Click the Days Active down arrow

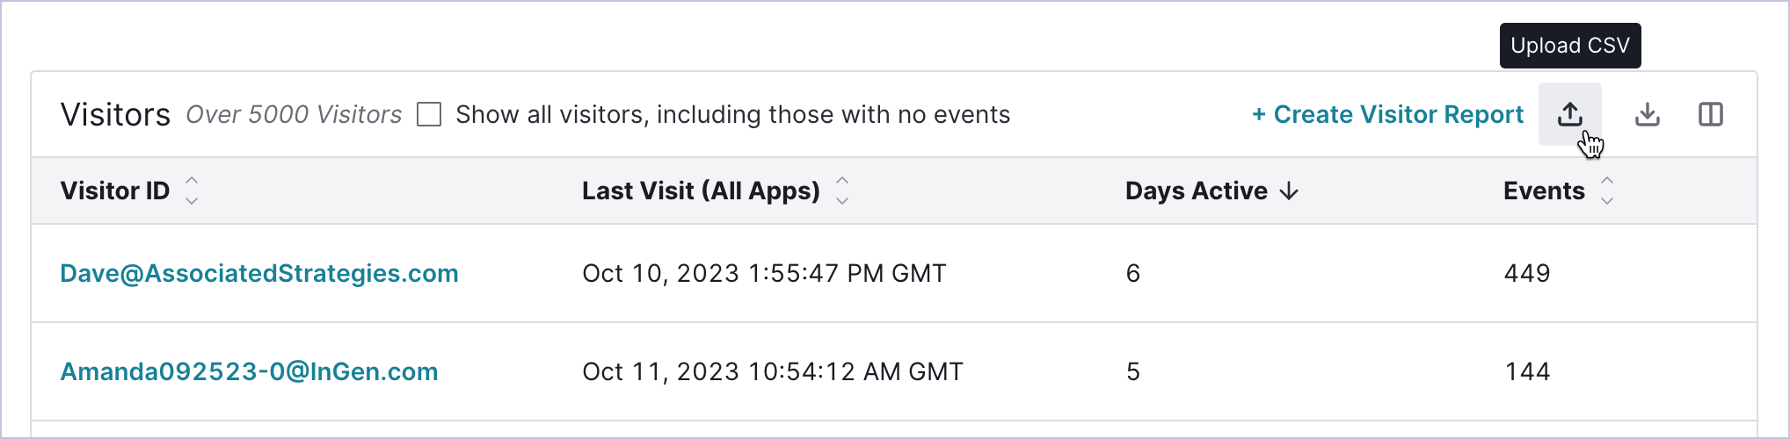click(1289, 191)
